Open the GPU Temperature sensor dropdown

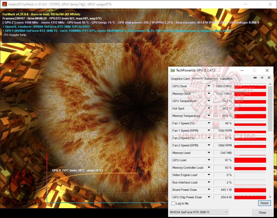pos(209,101)
